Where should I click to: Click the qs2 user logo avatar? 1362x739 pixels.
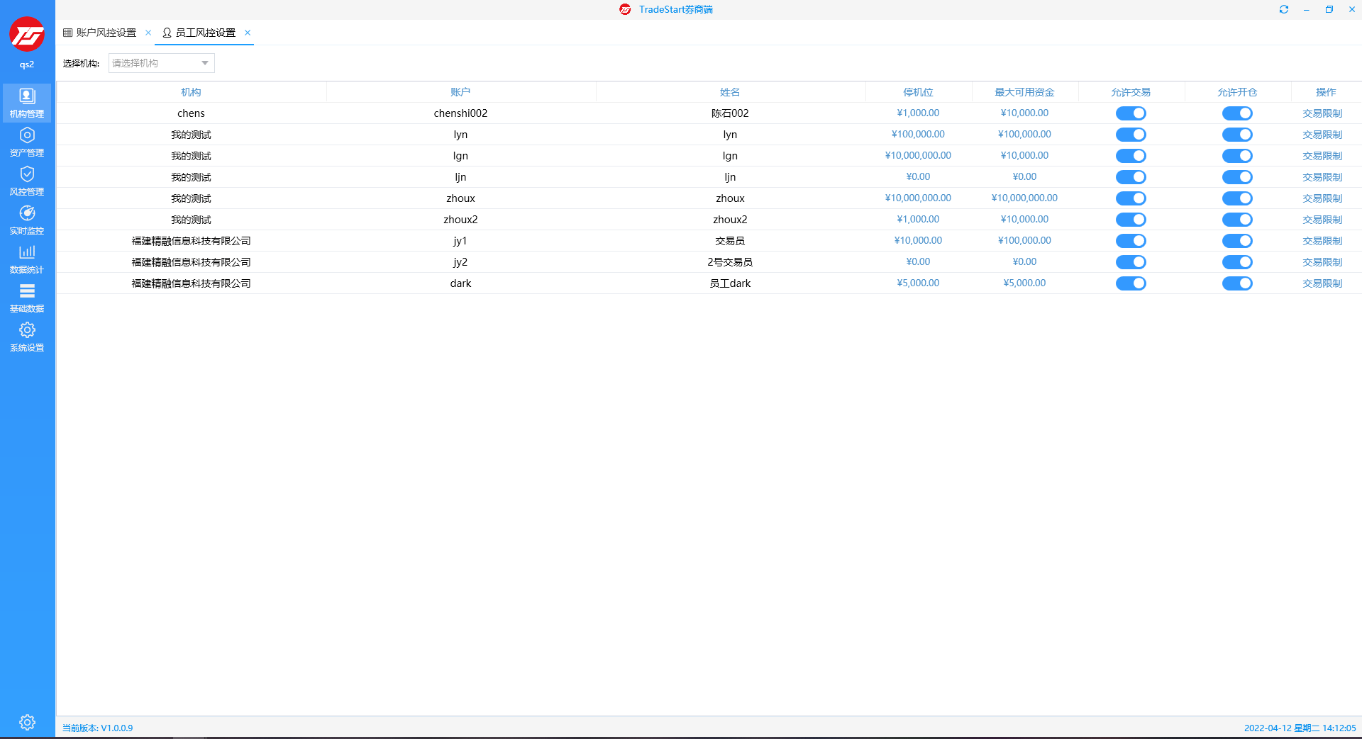tap(27, 35)
